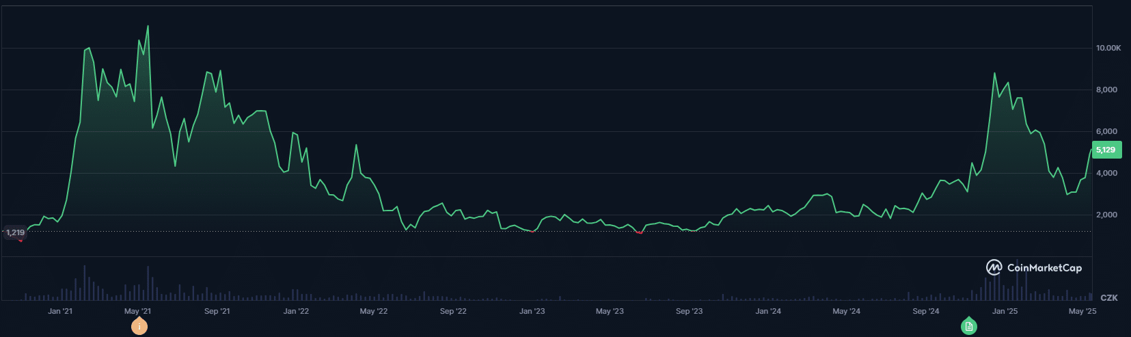This screenshot has height=337, width=1131.
Task: Click the Jan '25 date label
Action: pos(1005,311)
